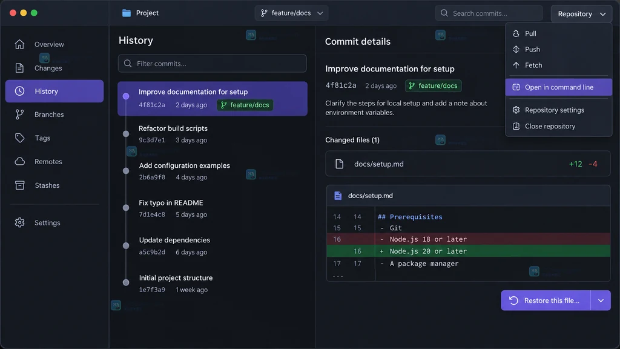
Task: Click the commit dot for Initial project structure
Action: 126,282
